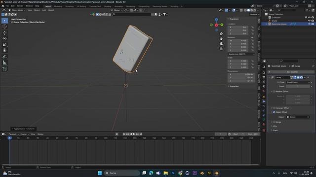Jump to the last frame

[x=141, y=134]
